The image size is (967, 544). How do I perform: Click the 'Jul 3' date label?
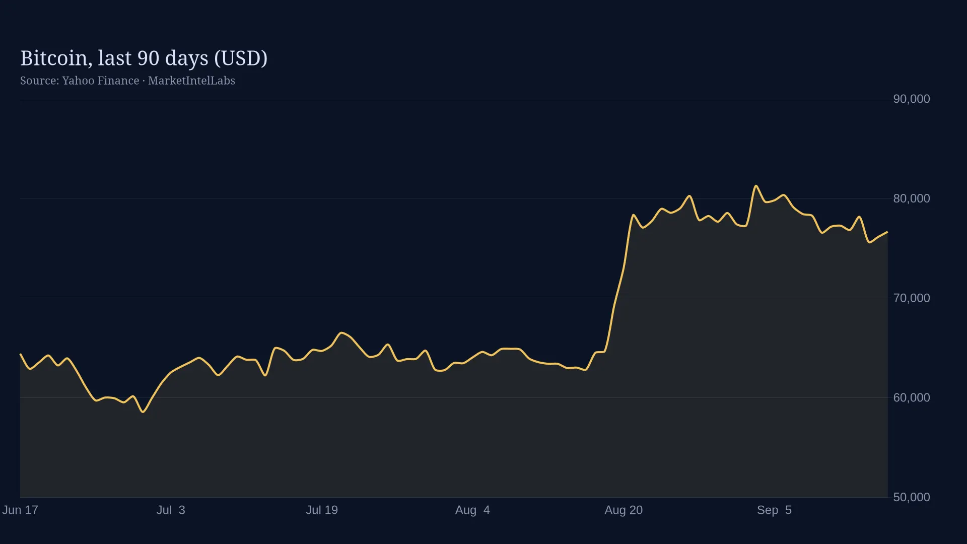(171, 510)
